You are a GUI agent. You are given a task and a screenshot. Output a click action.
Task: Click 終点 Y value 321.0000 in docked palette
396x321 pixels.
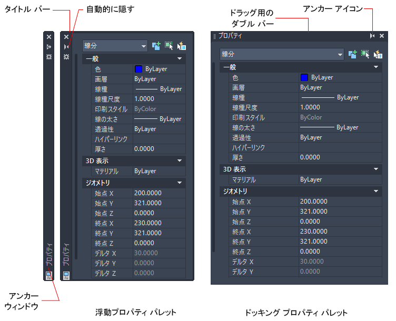340,242
